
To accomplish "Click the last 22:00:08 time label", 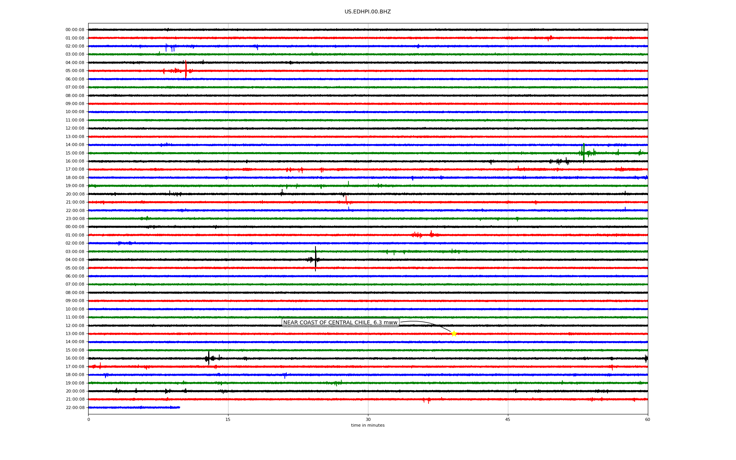I will [x=75, y=407].
